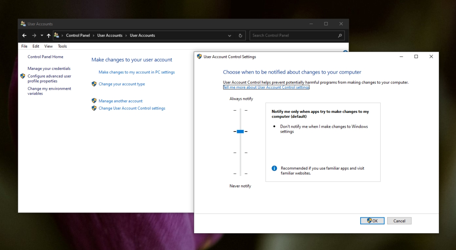456x250 pixels.
Task: Open Tell me more about User Account Control settings
Action: tap(266, 87)
